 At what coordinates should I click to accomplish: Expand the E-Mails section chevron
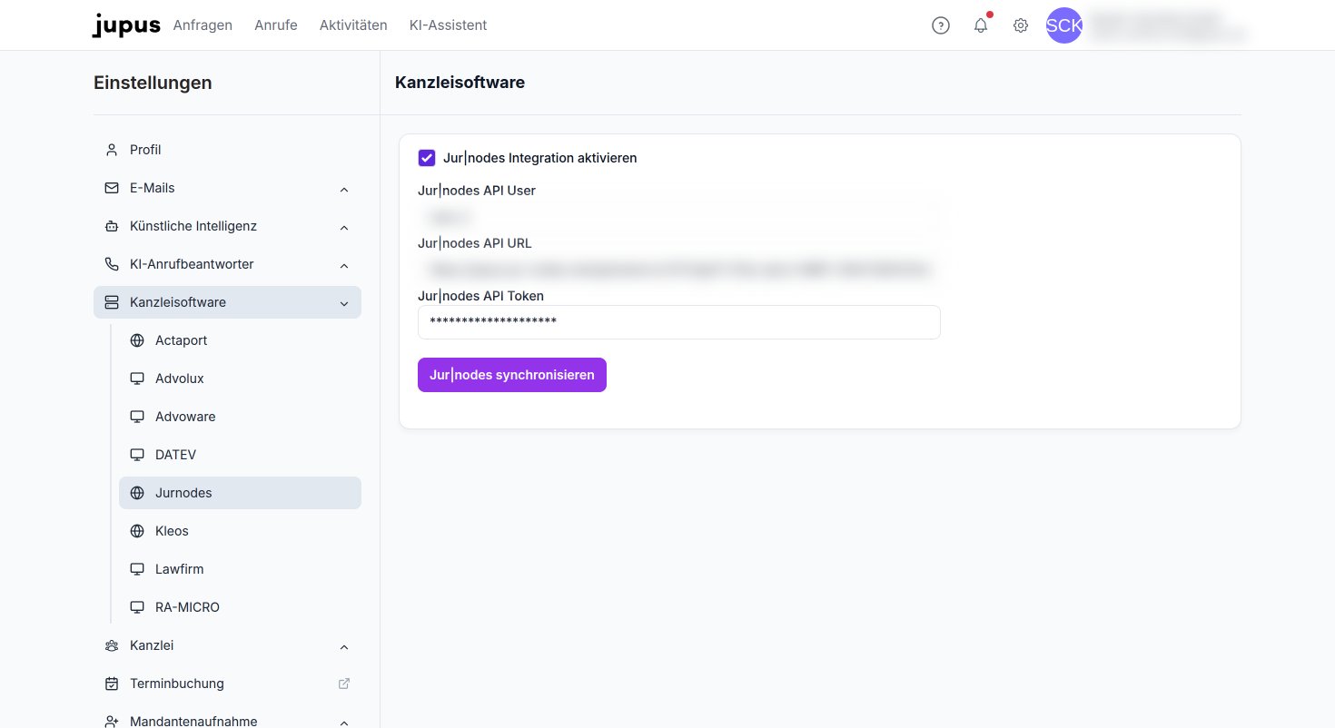(344, 189)
